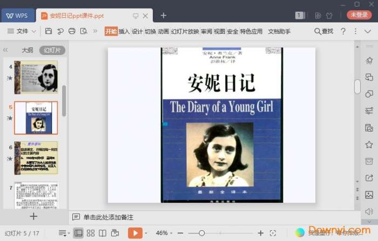Select slide 7 thumbnail
Image resolution: width=378 pixels, height=241 pixels.
[x=36, y=195]
